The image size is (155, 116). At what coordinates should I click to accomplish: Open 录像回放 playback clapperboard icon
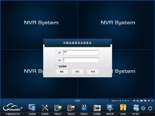(84, 107)
